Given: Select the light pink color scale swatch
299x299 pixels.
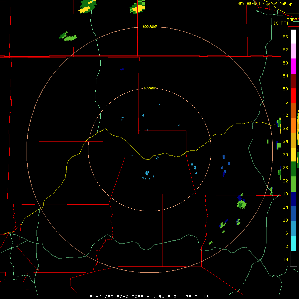Looking at the screenshot, I should click(x=293, y=51).
